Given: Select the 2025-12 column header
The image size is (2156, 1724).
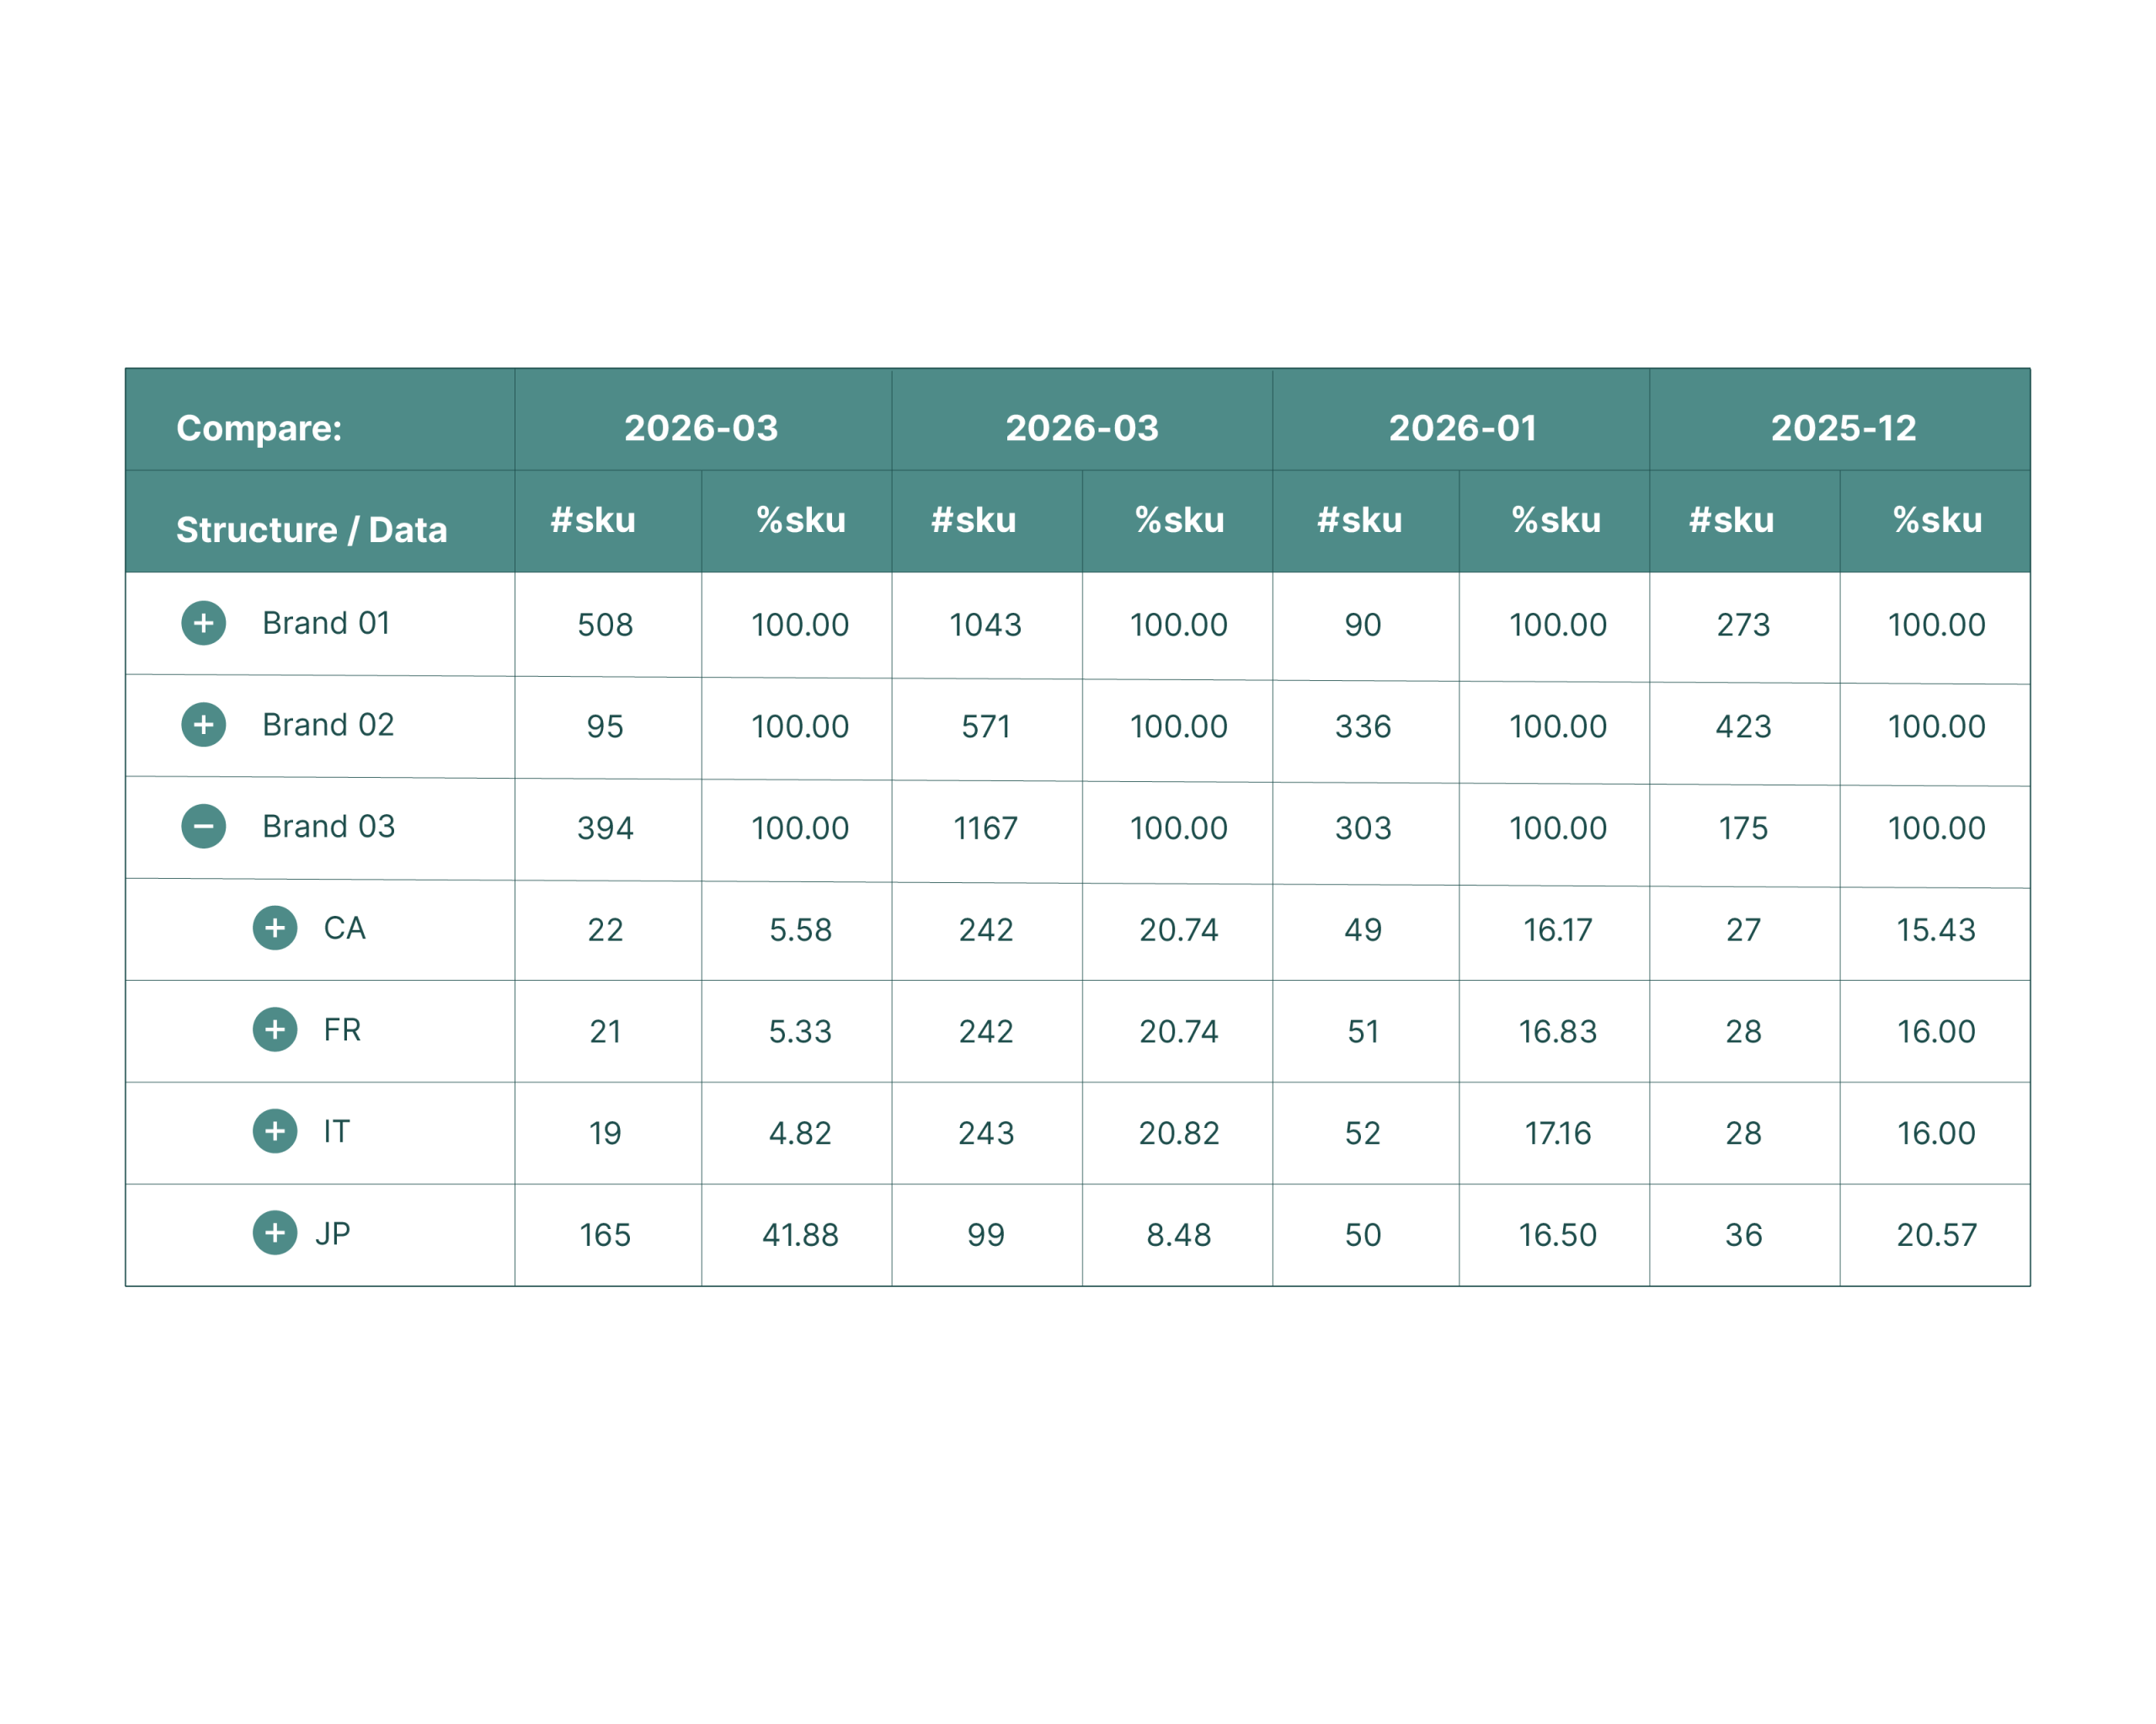Looking at the screenshot, I should (x=1843, y=428).
